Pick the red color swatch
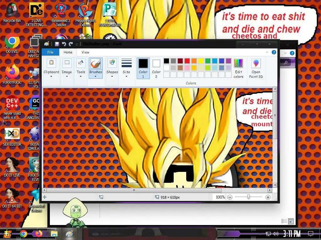Image resolution: width=321 pixels, height=240 pixels. (x=187, y=61)
